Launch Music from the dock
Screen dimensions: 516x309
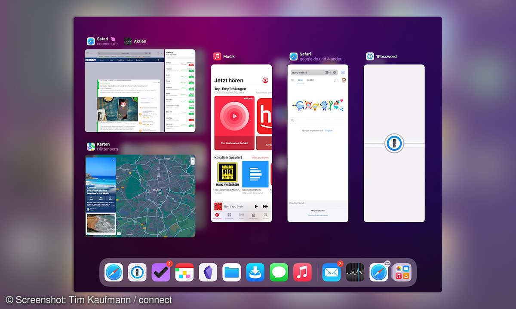302,273
